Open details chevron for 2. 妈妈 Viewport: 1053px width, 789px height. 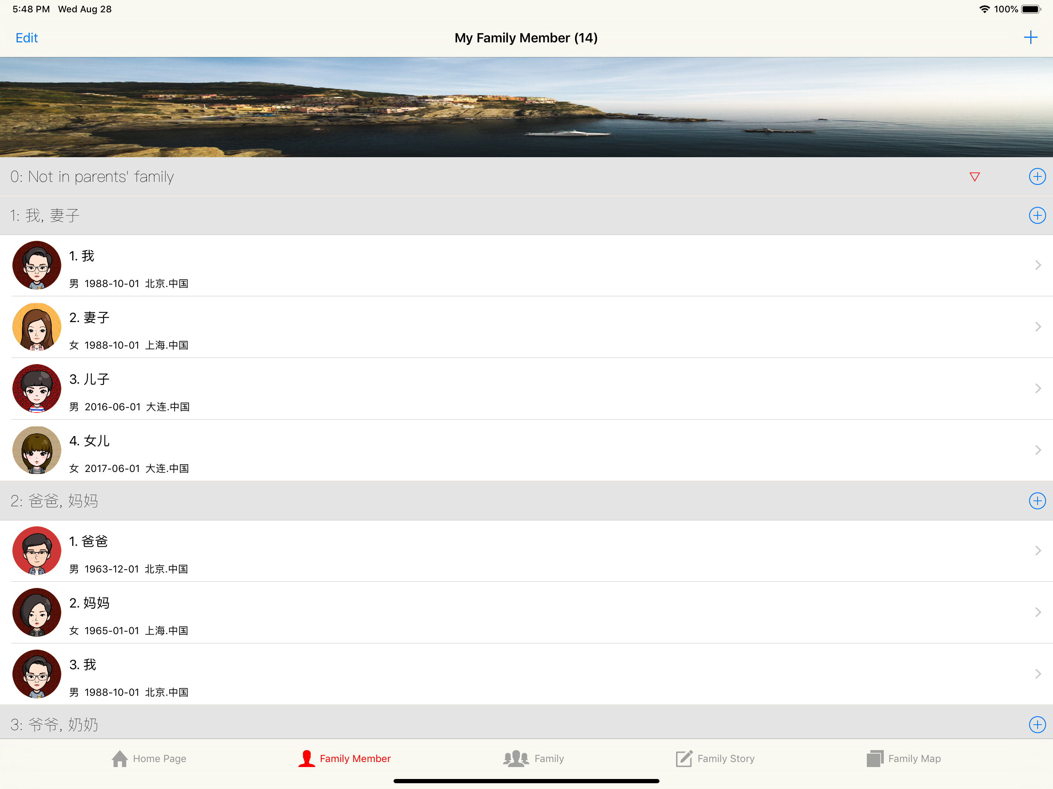[x=1038, y=612]
